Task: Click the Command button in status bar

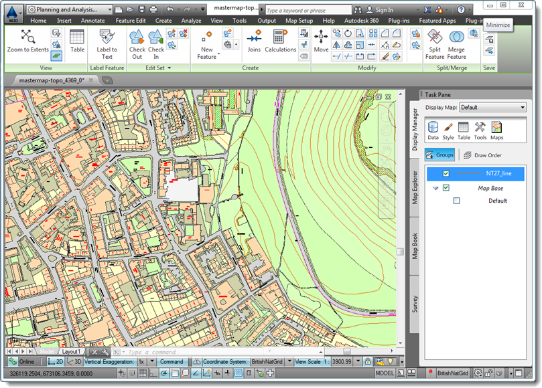Action: point(172,361)
